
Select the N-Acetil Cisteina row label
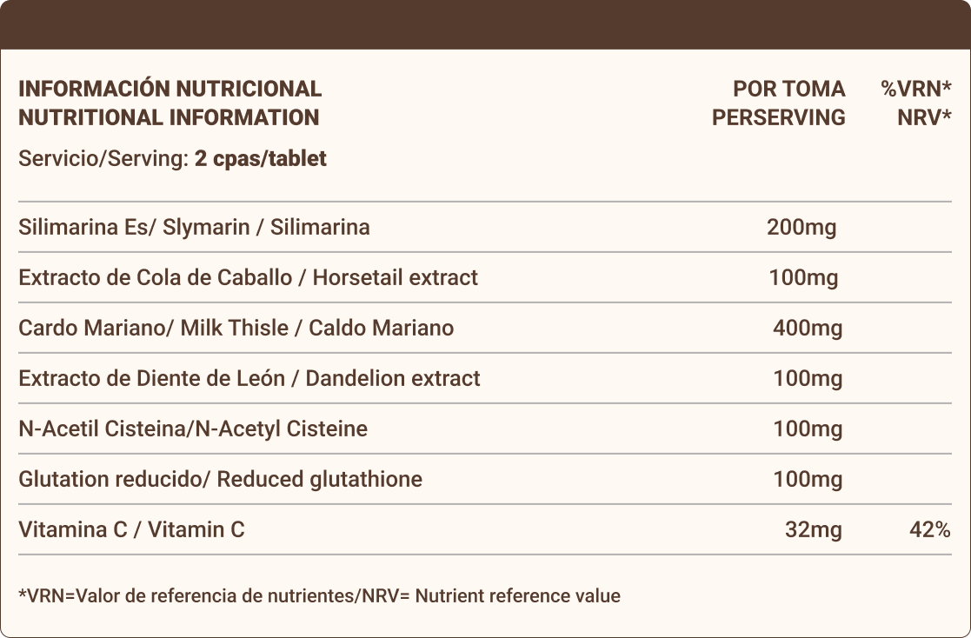(x=193, y=429)
